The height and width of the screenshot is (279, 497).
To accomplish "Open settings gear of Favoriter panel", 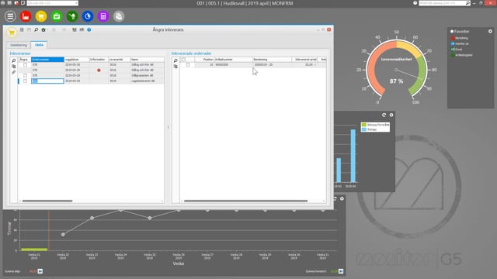I will click(x=490, y=31).
